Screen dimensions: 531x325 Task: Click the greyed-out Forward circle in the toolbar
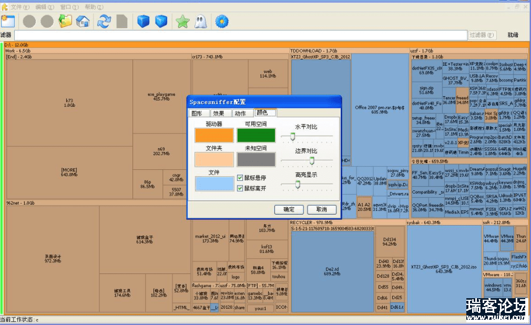pyautogui.click(x=47, y=22)
